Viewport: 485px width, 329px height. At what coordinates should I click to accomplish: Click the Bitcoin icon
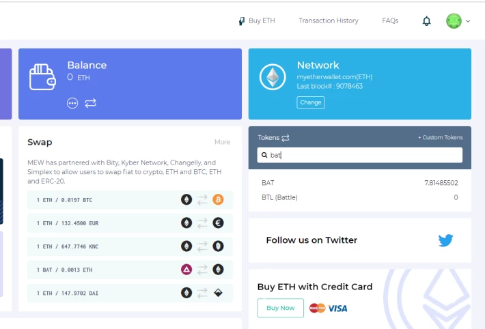pos(218,199)
